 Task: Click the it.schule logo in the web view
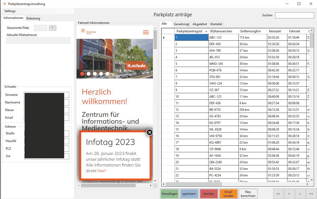click(x=88, y=31)
